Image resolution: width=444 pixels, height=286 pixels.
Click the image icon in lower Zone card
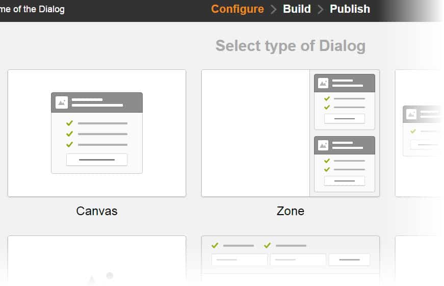pos(323,145)
